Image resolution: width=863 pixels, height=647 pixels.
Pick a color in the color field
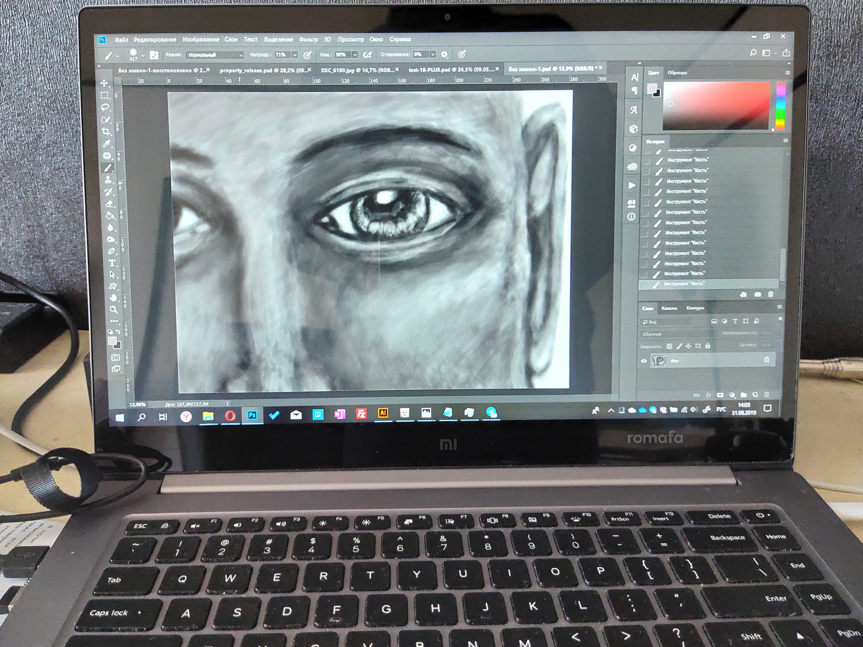716,106
